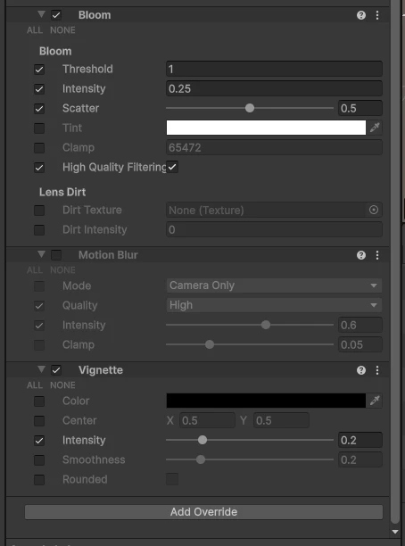Image resolution: width=405 pixels, height=546 pixels.
Task: Disable the Bloom override checkbox
Action: tap(56, 15)
